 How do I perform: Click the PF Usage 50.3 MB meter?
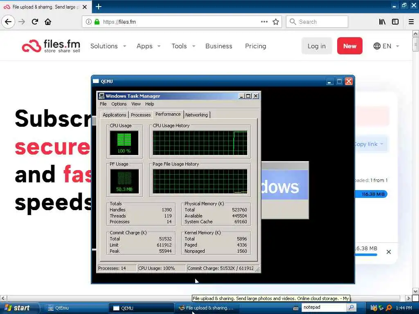pos(124,181)
